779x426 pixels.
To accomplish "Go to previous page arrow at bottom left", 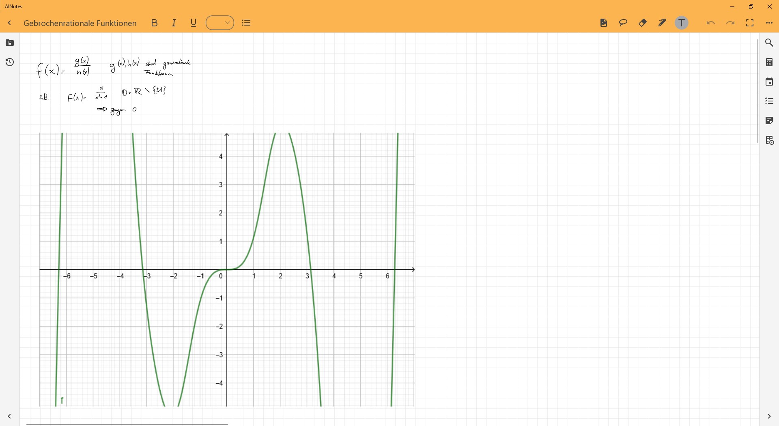I will [9, 416].
